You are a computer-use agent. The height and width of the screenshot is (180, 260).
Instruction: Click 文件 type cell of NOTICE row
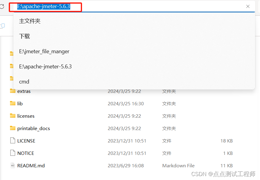click(167, 153)
